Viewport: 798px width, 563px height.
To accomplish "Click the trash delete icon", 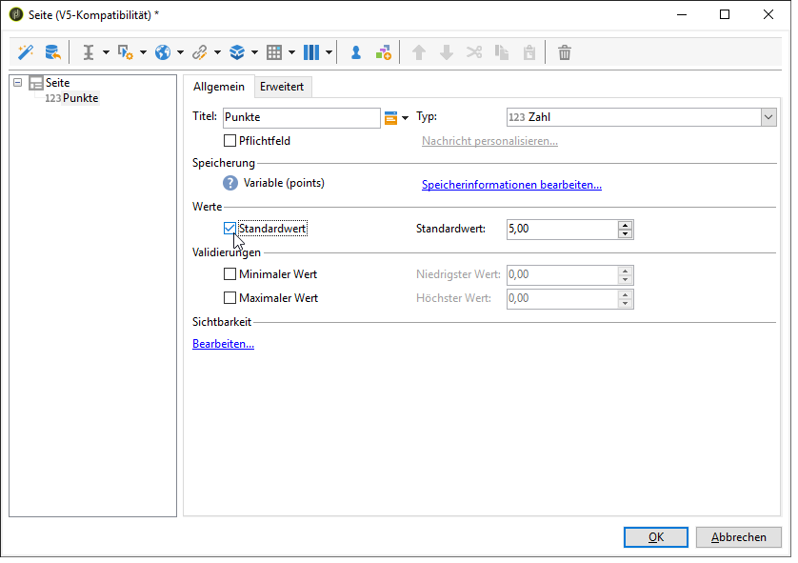I will [x=565, y=52].
